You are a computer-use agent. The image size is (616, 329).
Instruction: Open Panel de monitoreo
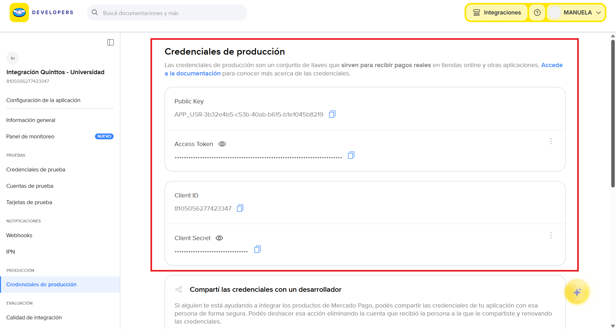(30, 136)
